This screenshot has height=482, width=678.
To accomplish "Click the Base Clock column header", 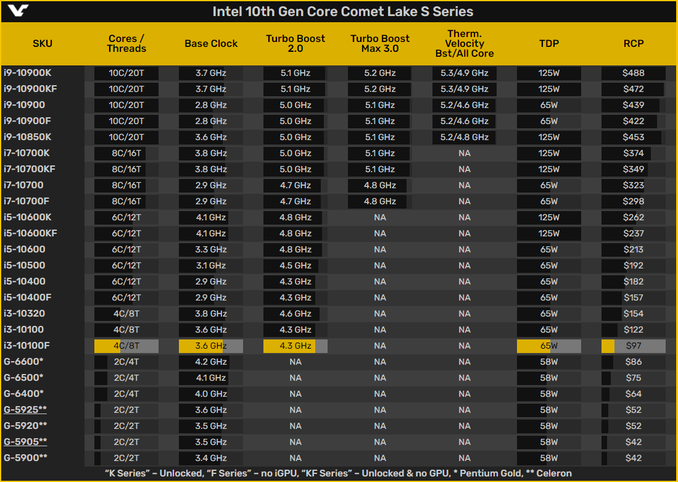I will pyautogui.click(x=211, y=43).
